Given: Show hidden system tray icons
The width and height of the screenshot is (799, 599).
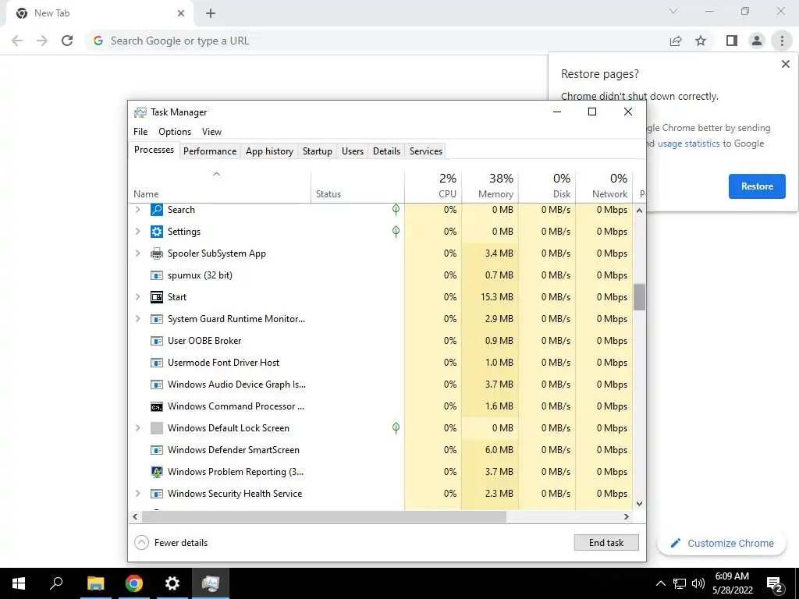Looking at the screenshot, I should click(660, 583).
